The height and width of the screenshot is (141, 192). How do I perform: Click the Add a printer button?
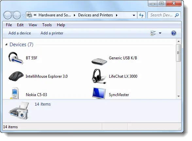[x=52, y=33]
